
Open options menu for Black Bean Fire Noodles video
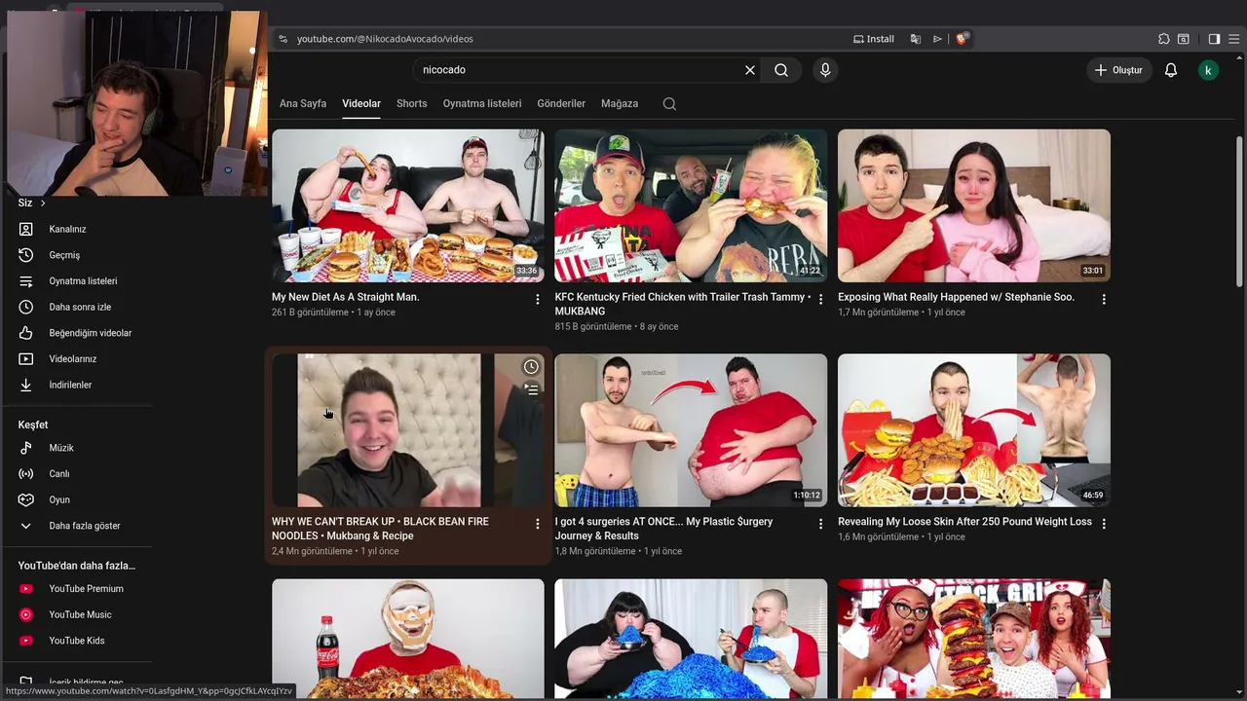[x=537, y=524]
